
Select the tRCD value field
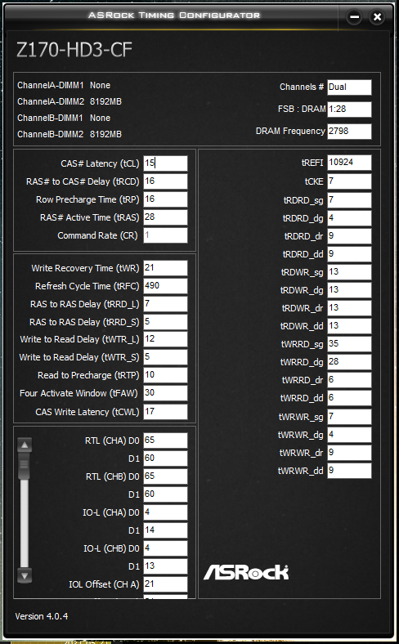165,181
